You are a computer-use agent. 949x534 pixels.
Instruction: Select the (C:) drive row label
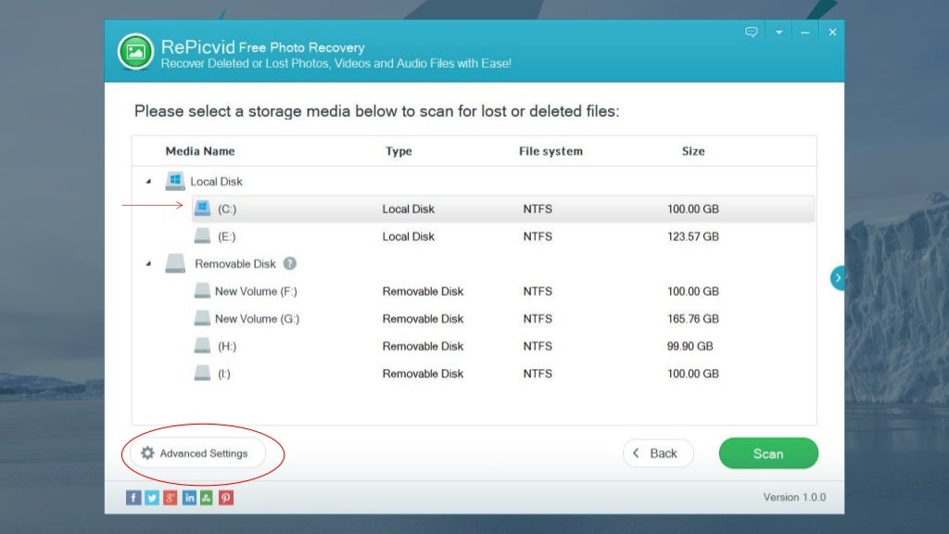[x=227, y=209]
